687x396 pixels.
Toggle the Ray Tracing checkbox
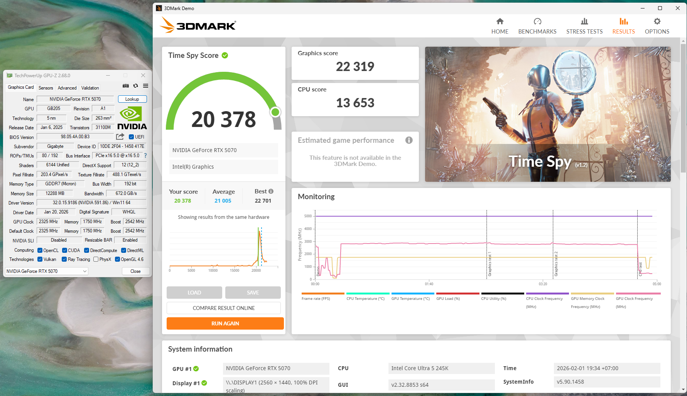coord(64,259)
